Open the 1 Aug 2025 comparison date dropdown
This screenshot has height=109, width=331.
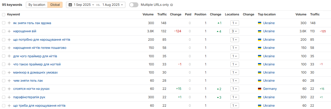click(112, 5)
